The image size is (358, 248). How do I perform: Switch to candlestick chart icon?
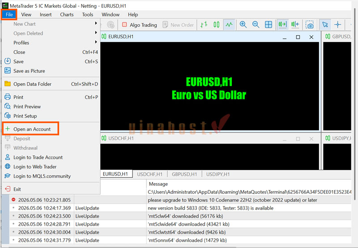pyautogui.click(x=217, y=25)
